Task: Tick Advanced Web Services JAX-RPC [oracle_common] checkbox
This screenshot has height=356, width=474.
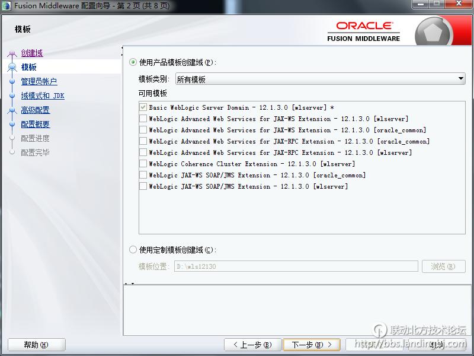Action: point(143,141)
